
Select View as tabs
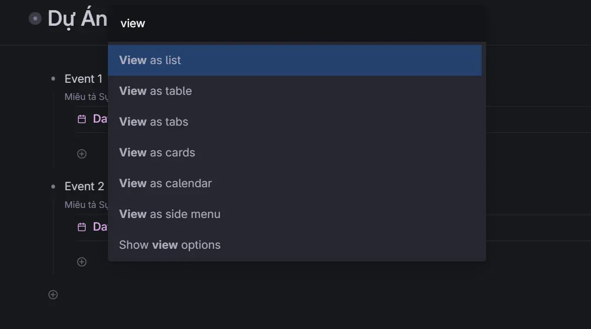click(295, 122)
